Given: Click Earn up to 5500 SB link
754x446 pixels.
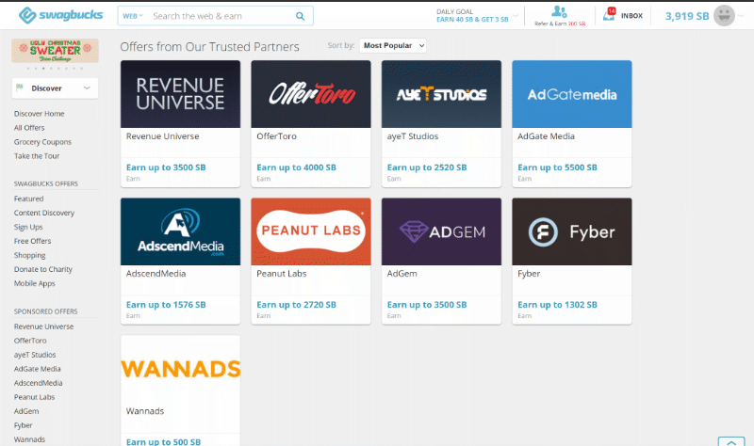Looking at the screenshot, I should [557, 167].
